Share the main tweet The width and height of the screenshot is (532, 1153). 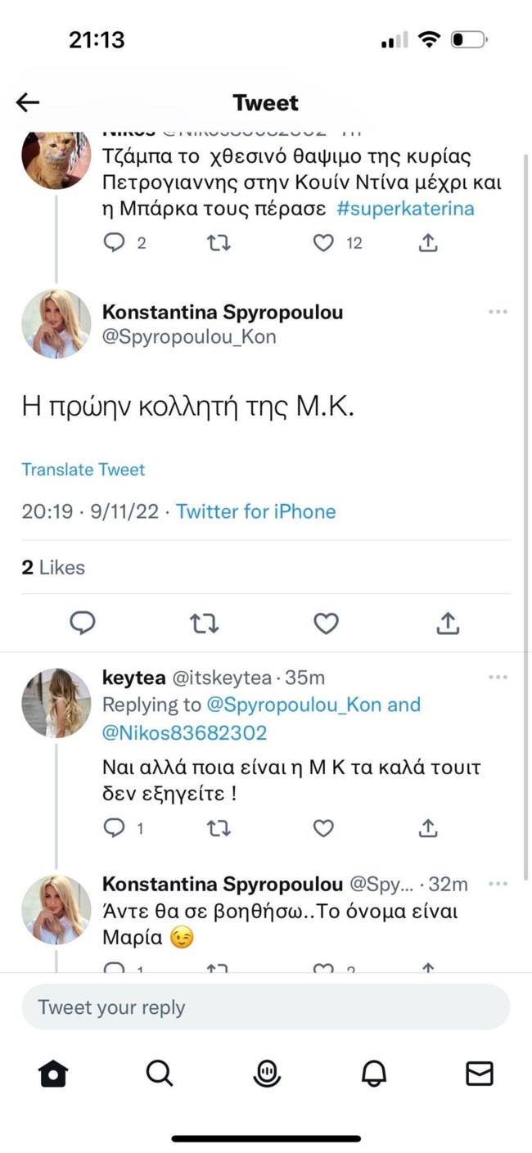click(447, 624)
